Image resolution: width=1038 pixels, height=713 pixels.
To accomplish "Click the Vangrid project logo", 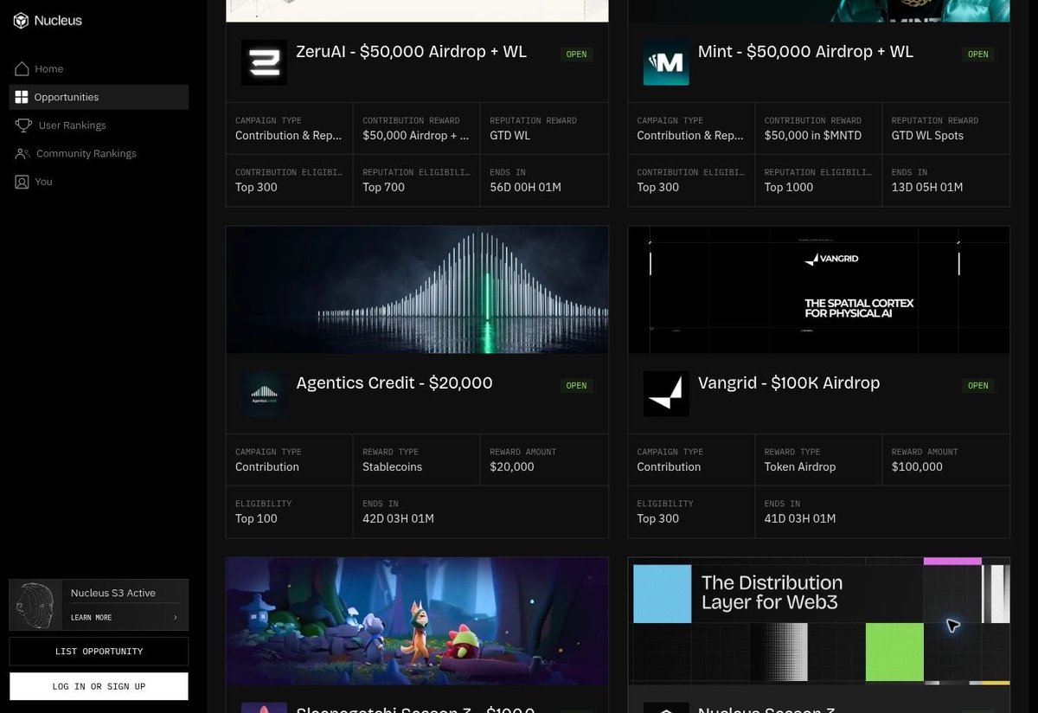I will point(666,394).
